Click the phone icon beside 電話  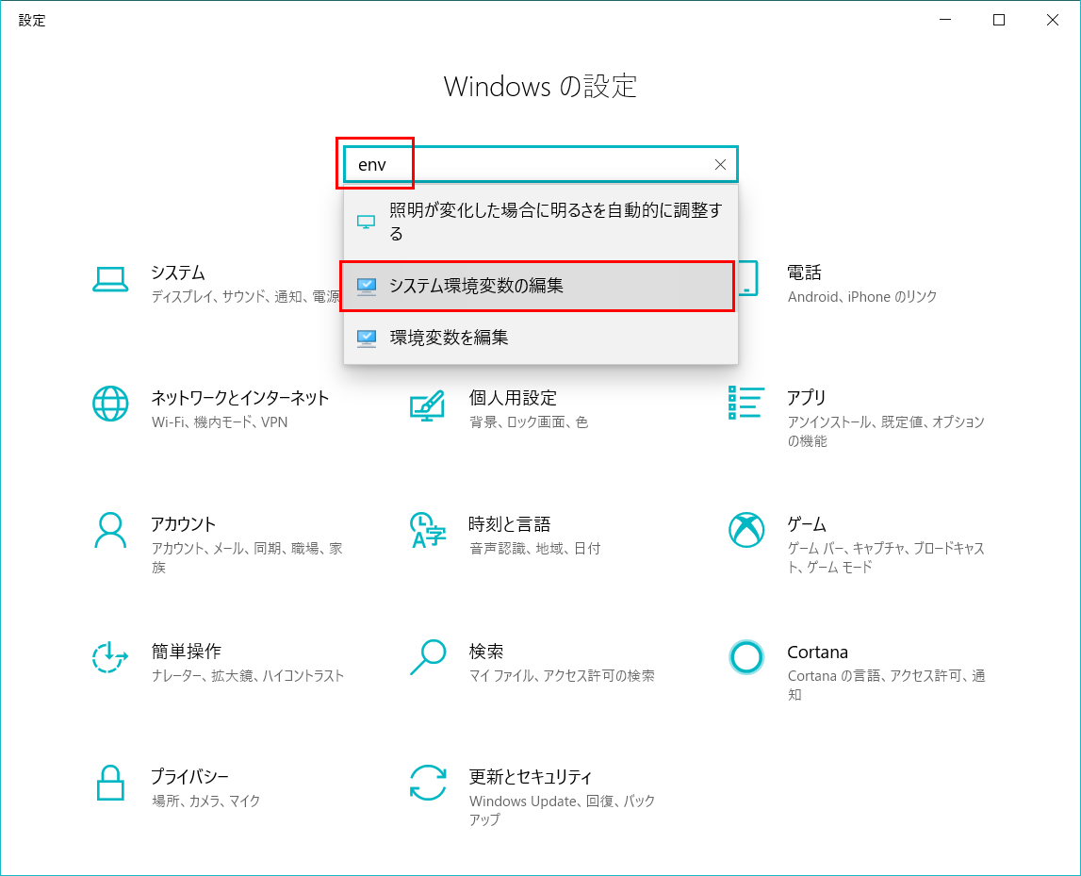pyautogui.click(x=748, y=278)
